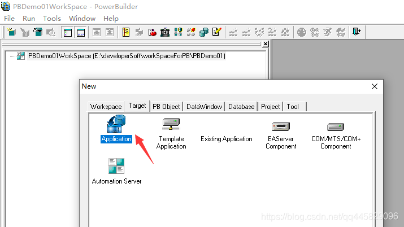Click the Open toolbar icon

38,32
